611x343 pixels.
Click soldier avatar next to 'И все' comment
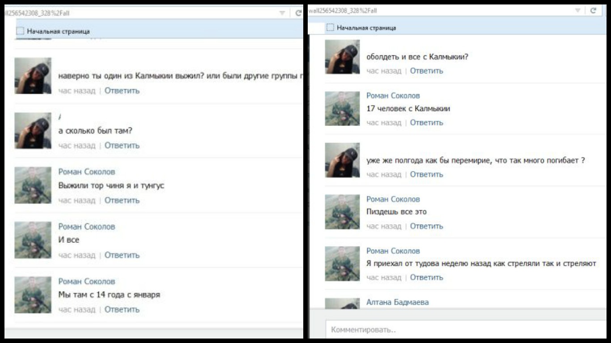coord(33,240)
